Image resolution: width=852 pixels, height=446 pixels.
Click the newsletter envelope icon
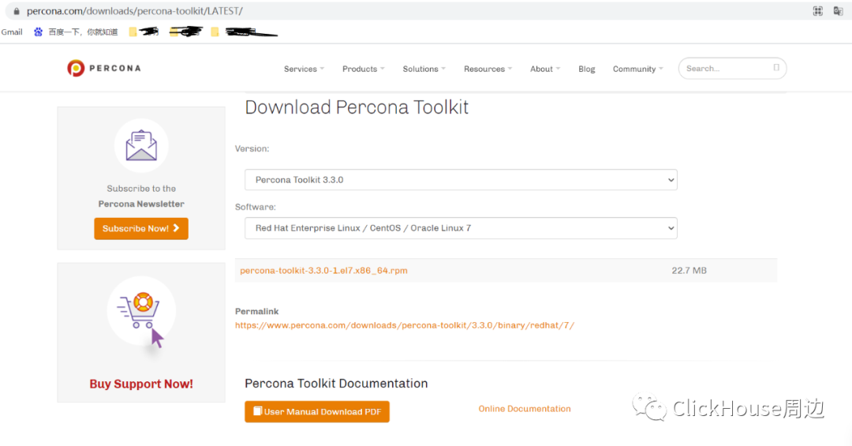pyautogui.click(x=141, y=145)
